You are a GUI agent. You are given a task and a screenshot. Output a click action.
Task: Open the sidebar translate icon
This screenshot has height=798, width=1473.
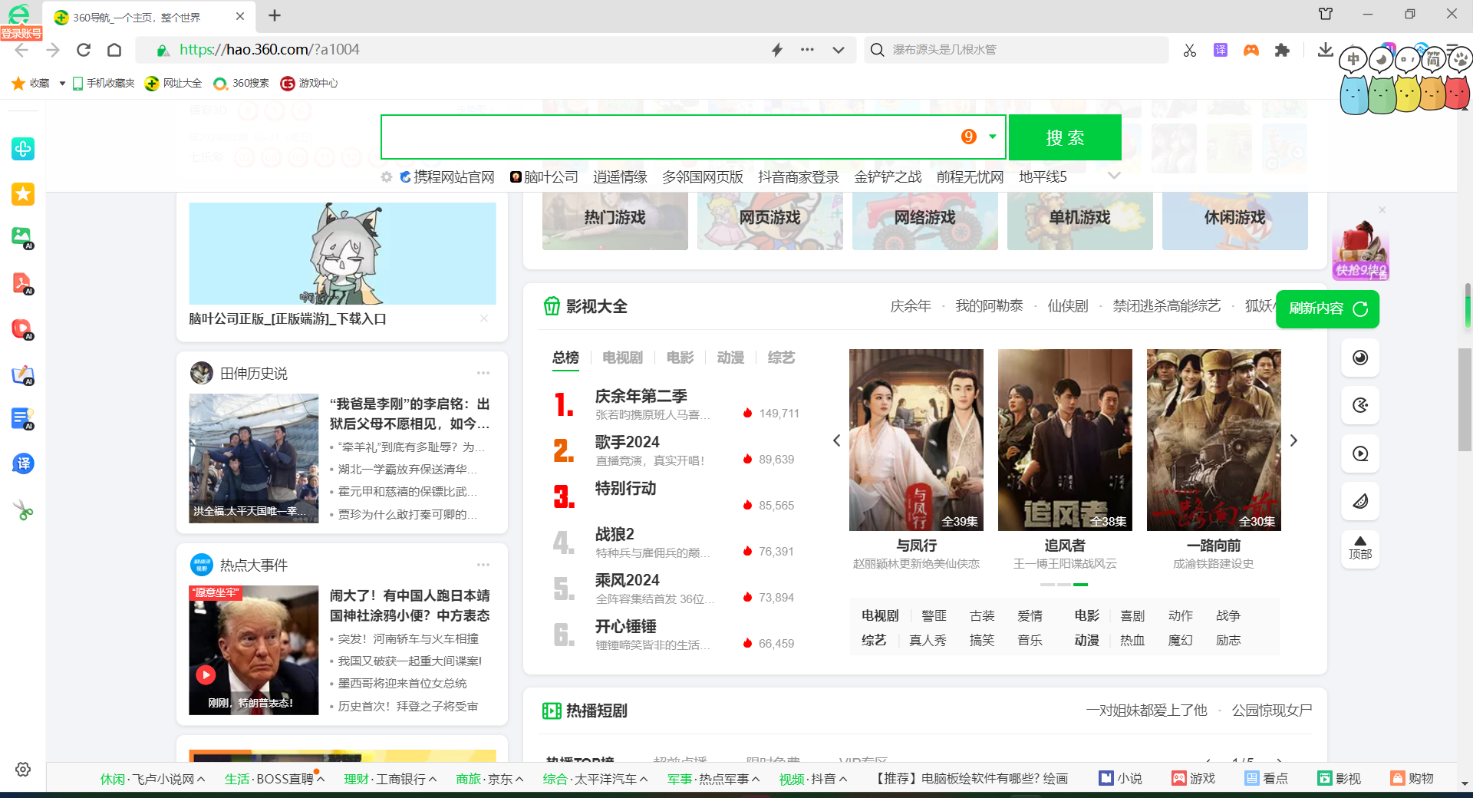[23, 463]
